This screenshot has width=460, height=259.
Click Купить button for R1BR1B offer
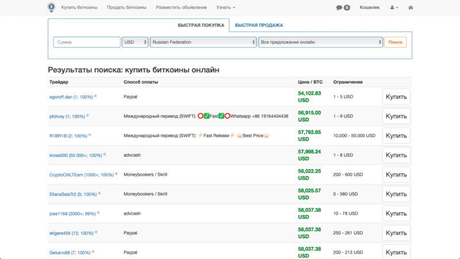[396, 136]
